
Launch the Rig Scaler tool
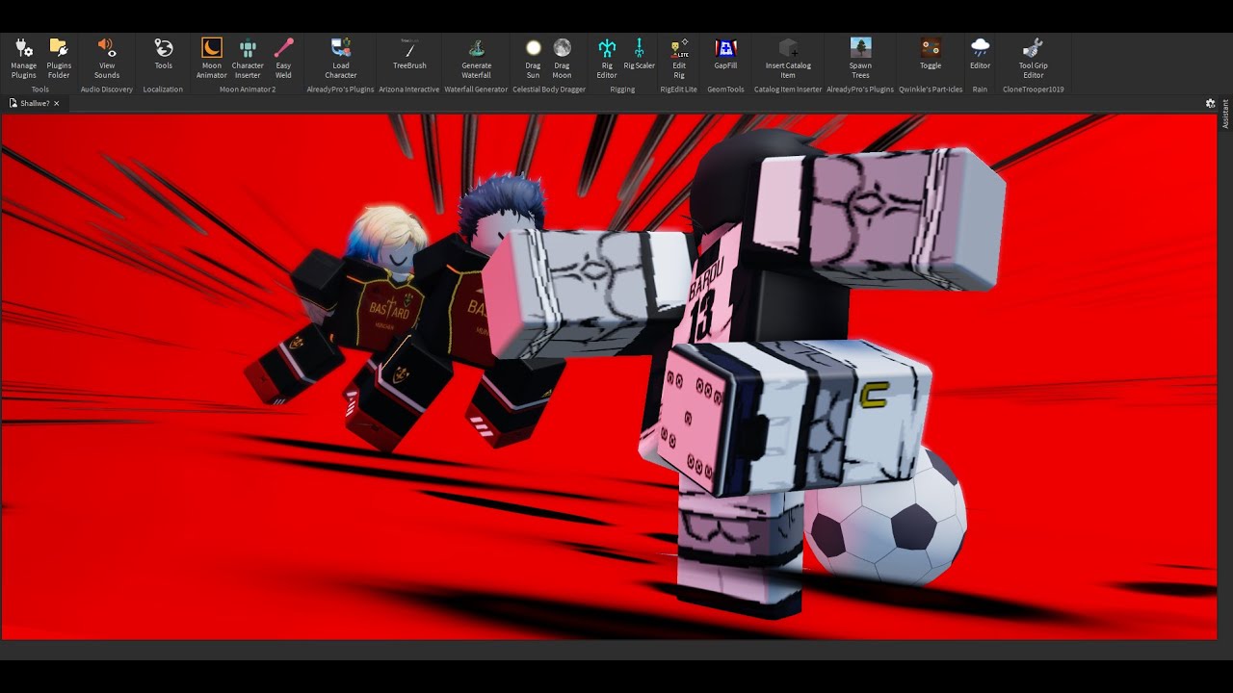[639, 55]
